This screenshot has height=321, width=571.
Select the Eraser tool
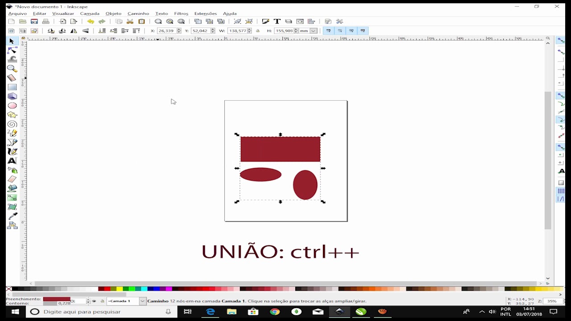12,179
